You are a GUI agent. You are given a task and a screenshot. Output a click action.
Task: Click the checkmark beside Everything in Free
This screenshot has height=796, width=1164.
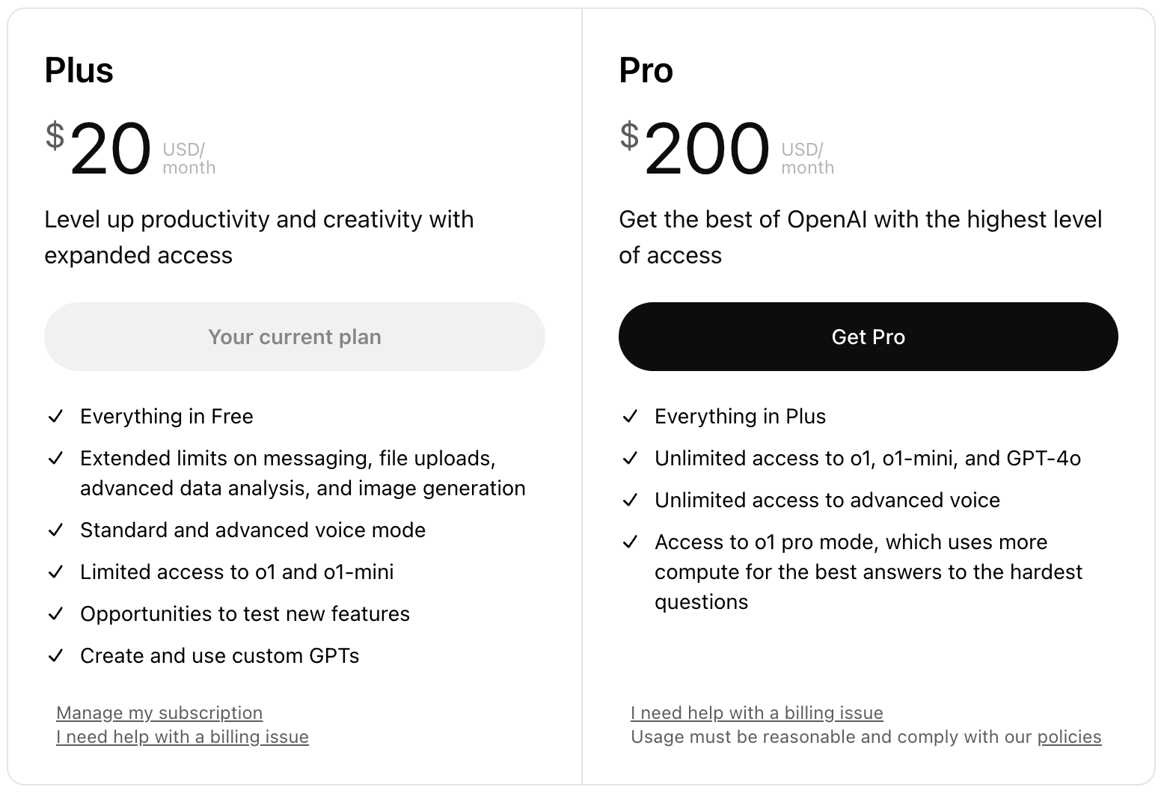[55, 417]
